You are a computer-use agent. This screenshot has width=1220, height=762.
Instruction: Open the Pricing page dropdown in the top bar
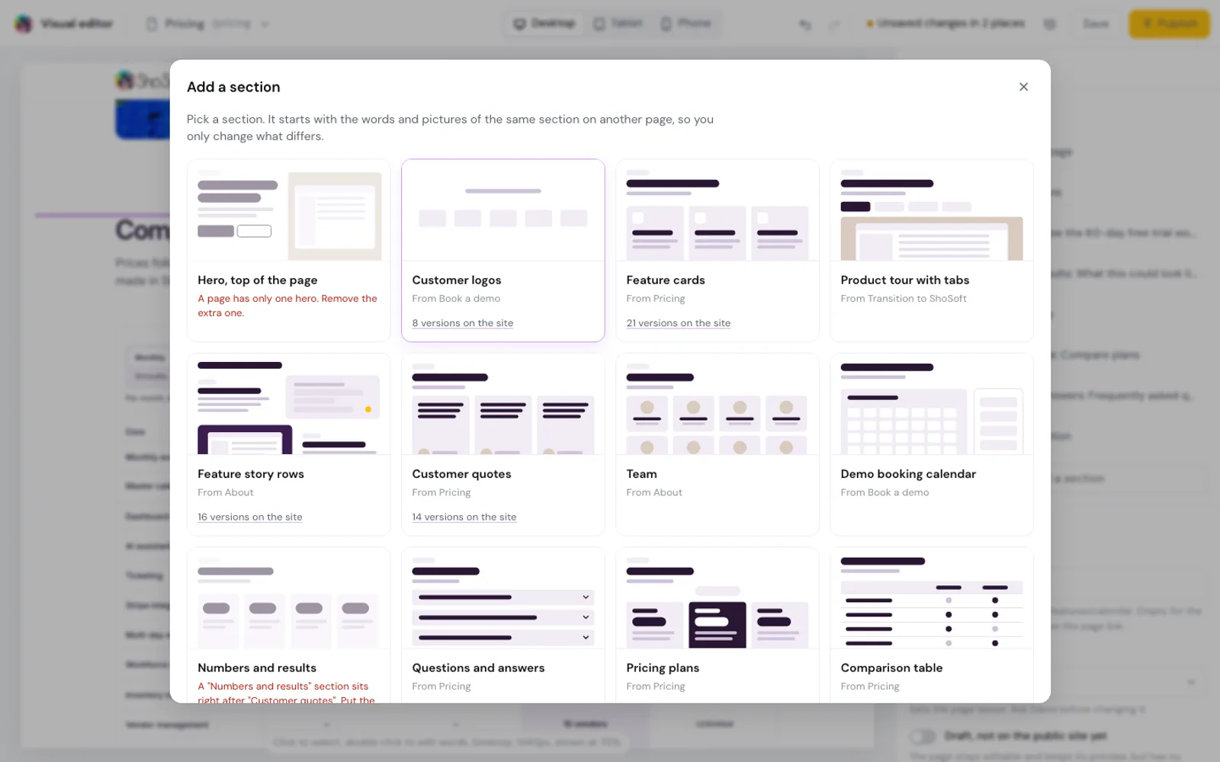[x=207, y=24]
